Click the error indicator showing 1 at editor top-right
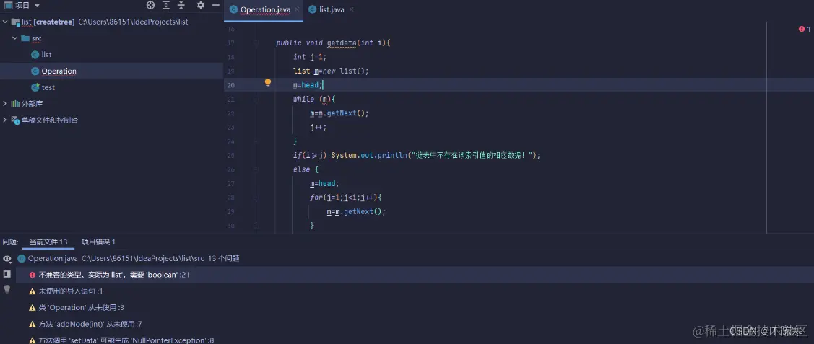The width and height of the screenshot is (814, 344). pyautogui.click(x=804, y=30)
